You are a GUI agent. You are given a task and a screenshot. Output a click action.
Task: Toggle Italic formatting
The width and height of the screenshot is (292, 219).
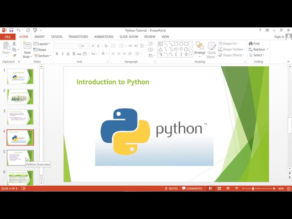[63, 54]
